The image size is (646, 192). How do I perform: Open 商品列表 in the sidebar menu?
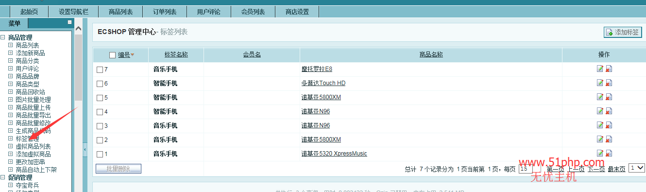(x=27, y=45)
